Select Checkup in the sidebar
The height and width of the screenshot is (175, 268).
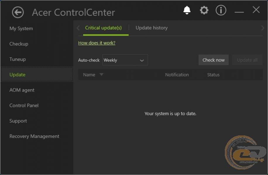(19, 44)
